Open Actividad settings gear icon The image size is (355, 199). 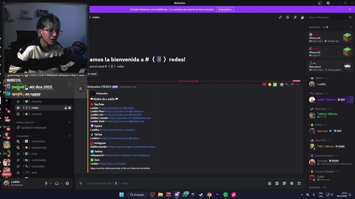tap(327, 27)
